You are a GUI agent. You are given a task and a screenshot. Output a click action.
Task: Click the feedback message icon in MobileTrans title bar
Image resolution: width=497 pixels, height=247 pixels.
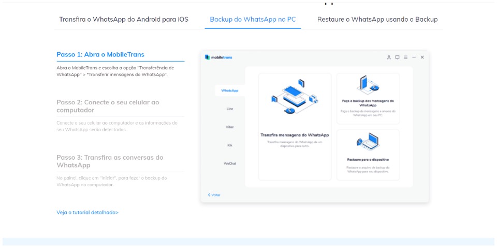pos(397,57)
